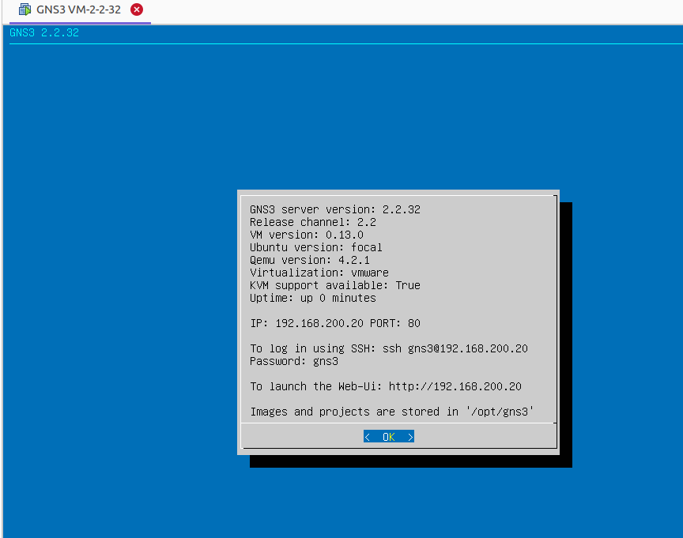683x538 pixels.
Task: Click the Password gns3 line
Action: (x=294, y=361)
